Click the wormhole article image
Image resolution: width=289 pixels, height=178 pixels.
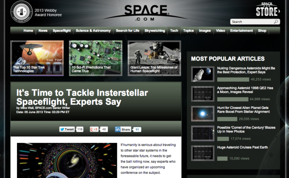pos(67,160)
